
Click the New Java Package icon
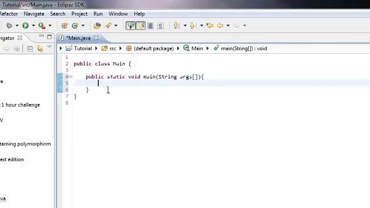(64, 25)
